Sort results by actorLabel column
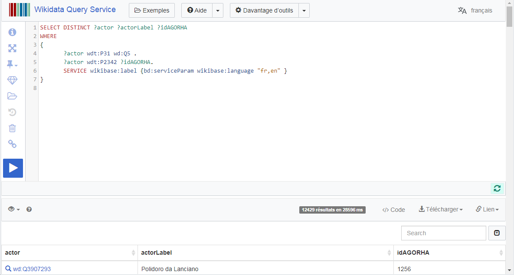 point(265,253)
